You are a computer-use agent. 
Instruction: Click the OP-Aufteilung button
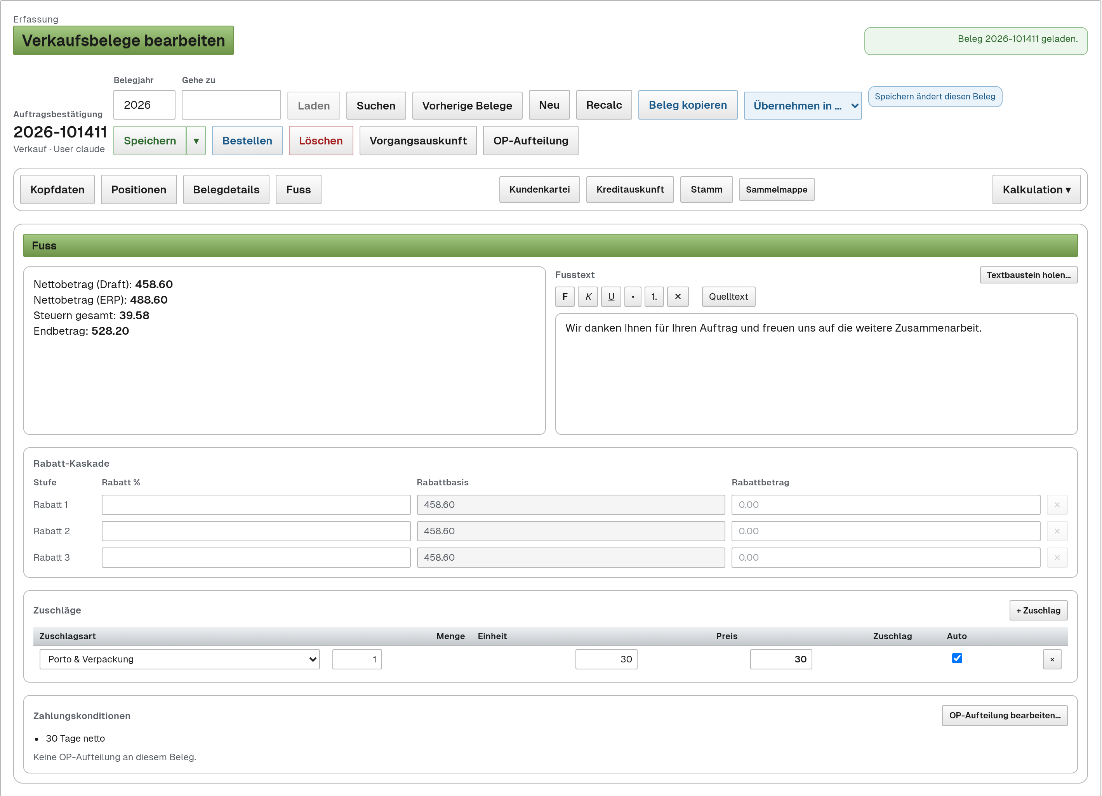[x=530, y=141]
